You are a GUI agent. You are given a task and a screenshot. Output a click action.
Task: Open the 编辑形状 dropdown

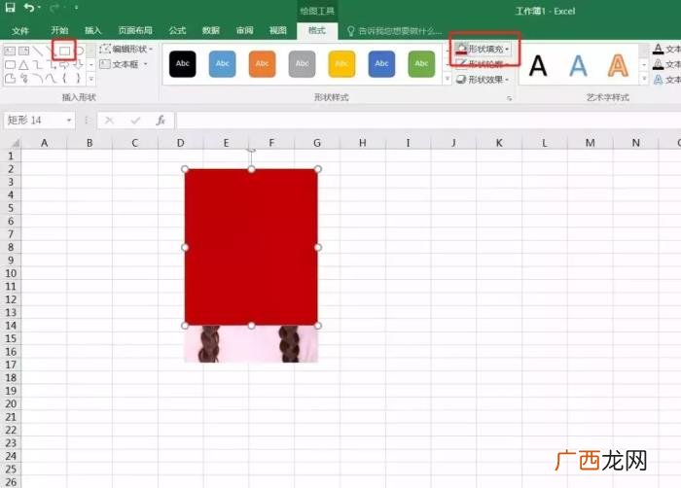pyautogui.click(x=125, y=49)
